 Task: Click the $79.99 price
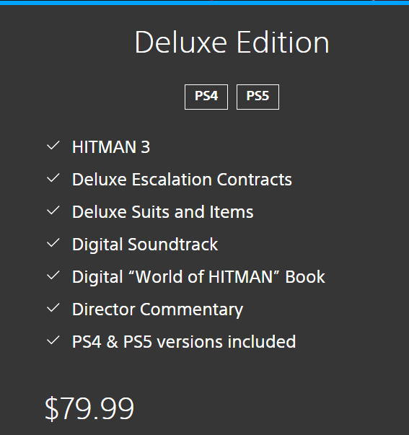(89, 408)
